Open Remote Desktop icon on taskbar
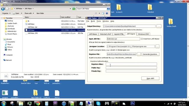The height and width of the screenshot is (106, 189). pyautogui.click(x=89, y=103)
